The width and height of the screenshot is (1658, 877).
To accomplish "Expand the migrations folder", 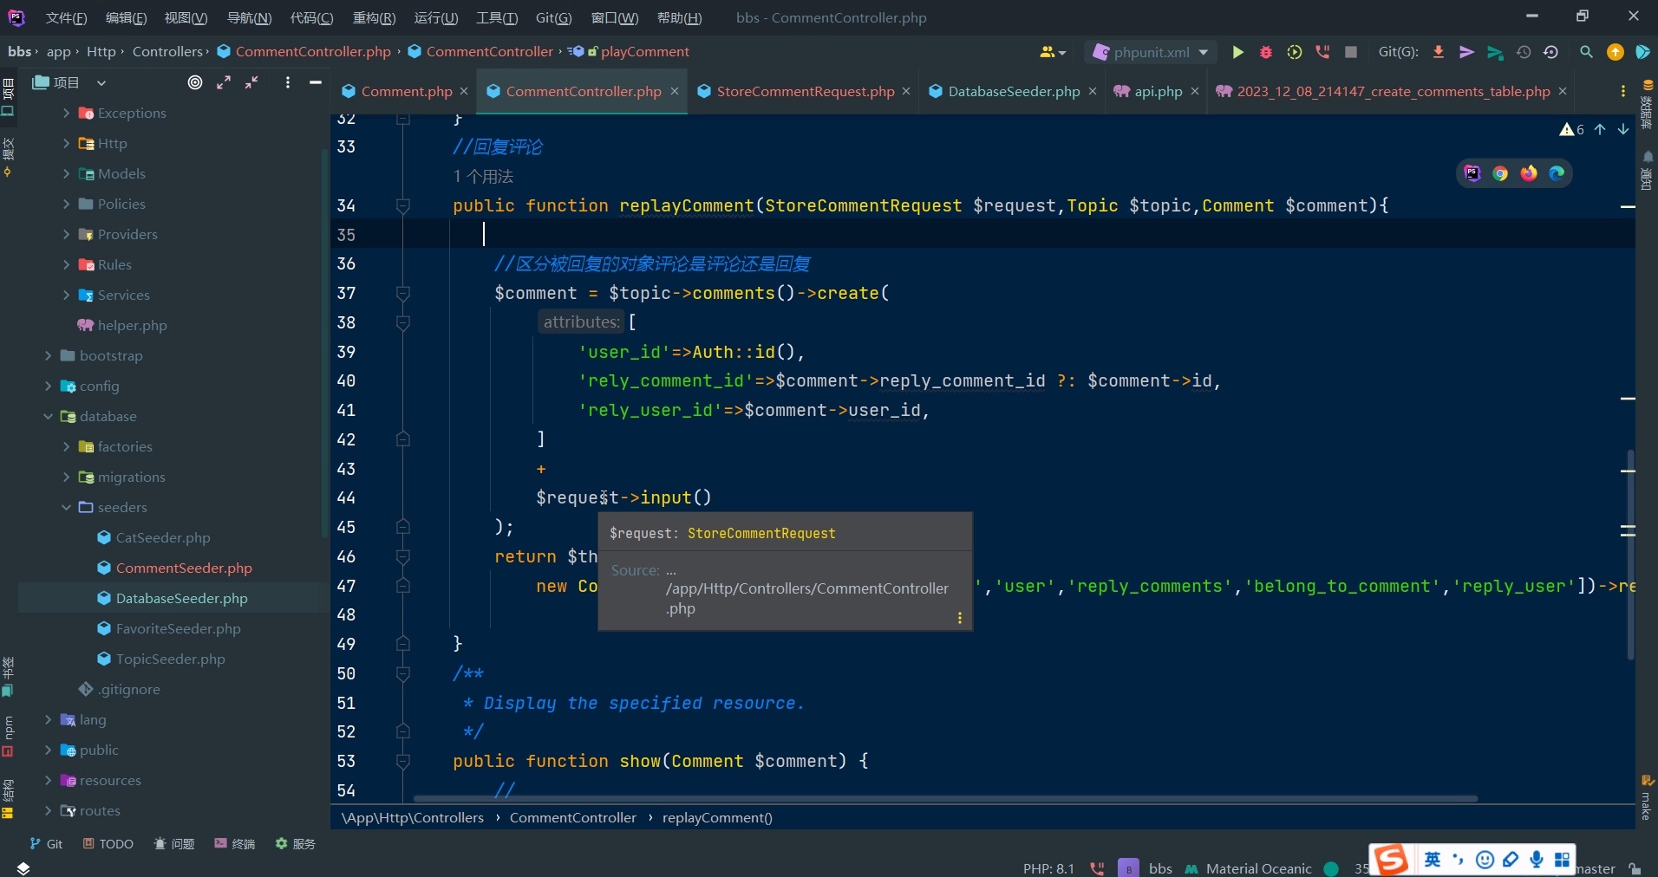I will tap(68, 477).
